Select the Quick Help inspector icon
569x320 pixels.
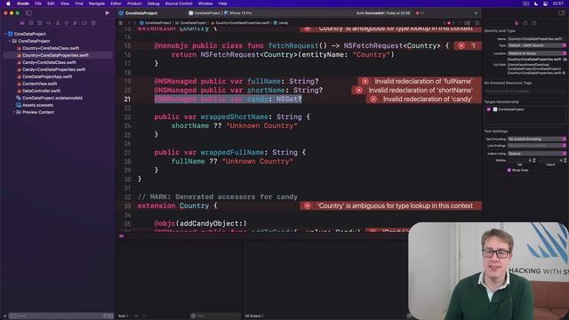(534, 23)
